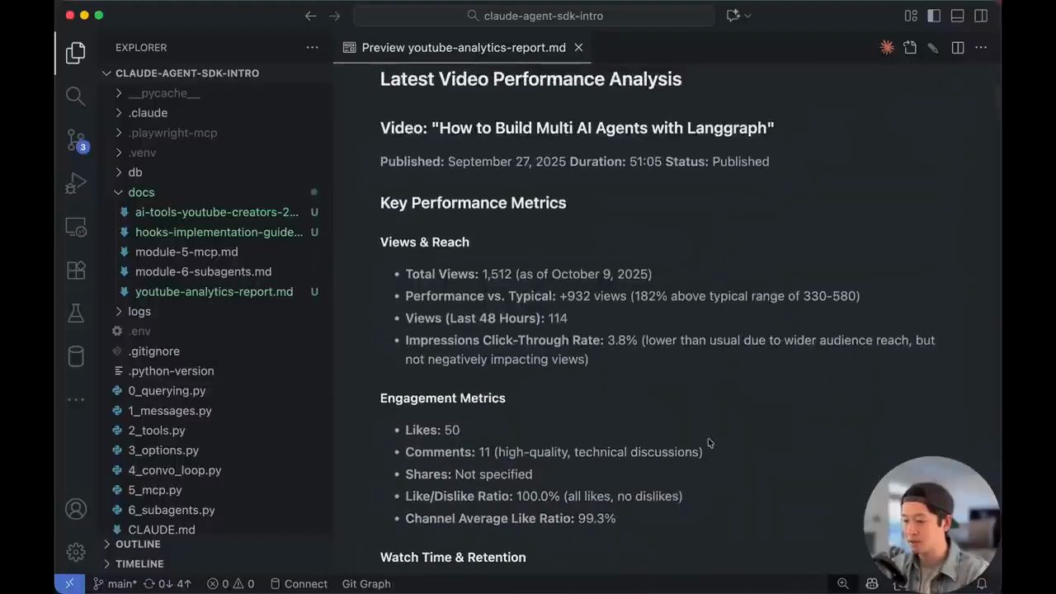Open the Run and Debug view
This screenshot has height=594, width=1056.
point(75,183)
